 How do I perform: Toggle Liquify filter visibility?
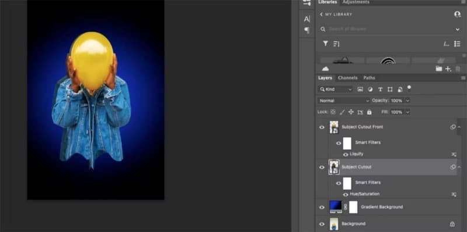pyautogui.click(x=346, y=155)
